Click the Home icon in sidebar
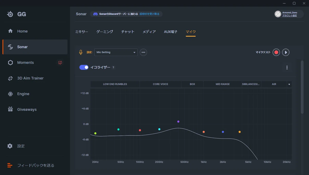Viewport: 309px width, 175px height. [10, 31]
